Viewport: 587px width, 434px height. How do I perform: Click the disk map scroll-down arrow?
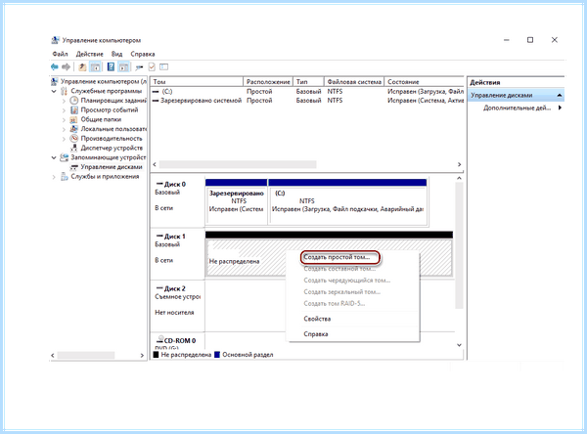[460, 345]
